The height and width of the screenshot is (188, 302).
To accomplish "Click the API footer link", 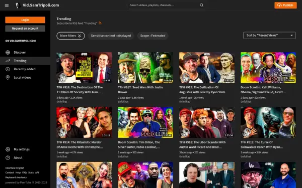I will tap(37, 172).
